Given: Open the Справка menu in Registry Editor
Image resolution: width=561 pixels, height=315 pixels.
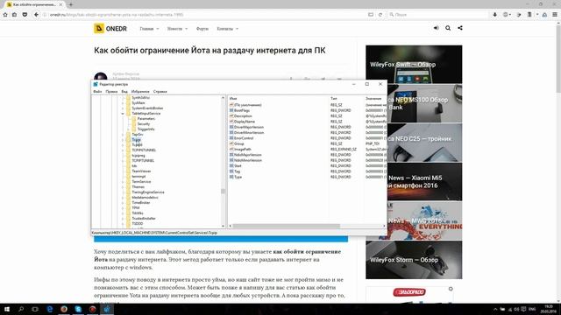Looking at the screenshot, I should pyautogui.click(x=160, y=92).
